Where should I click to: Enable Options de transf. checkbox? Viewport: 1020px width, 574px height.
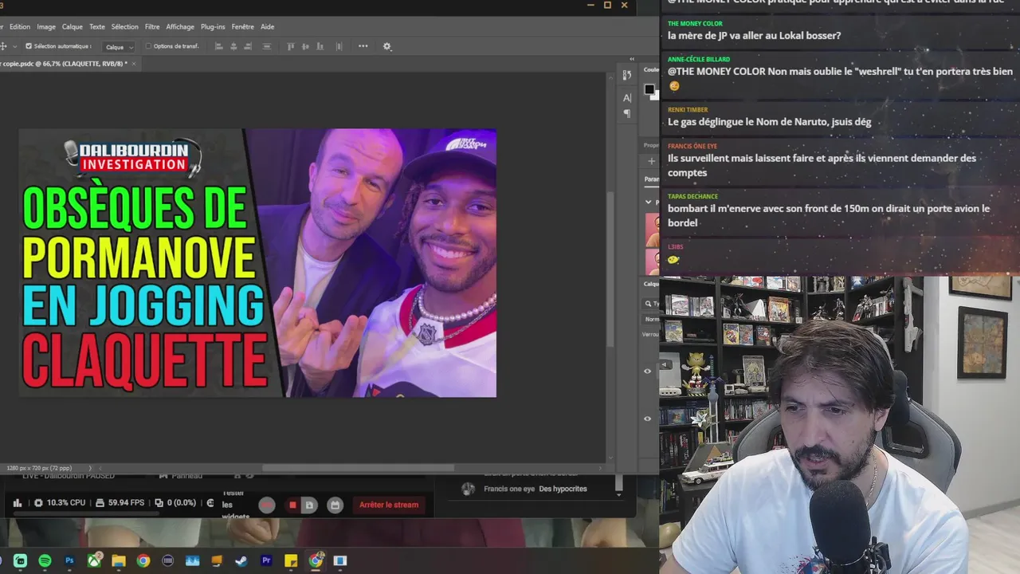click(148, 46)
